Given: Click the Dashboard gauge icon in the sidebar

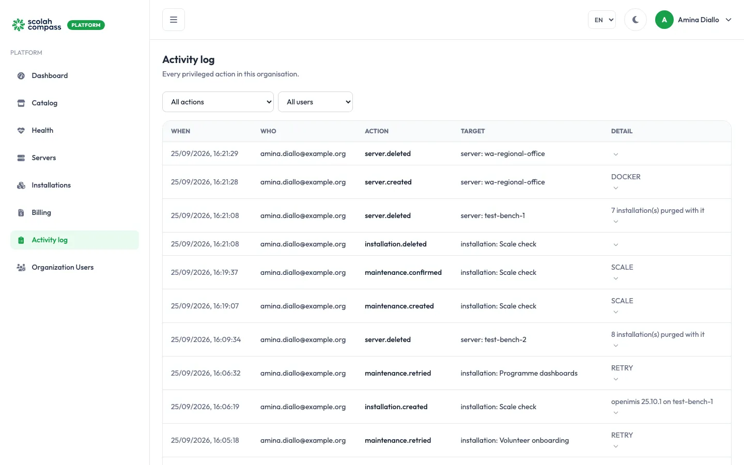Looking at the screenshot, I should click(x=21, y=75).
